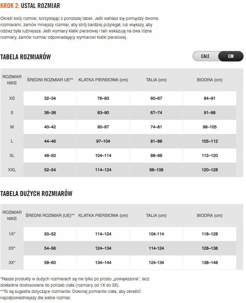
Task: Click the 134–144 chest measurement cell
Action: [x=103, y=263]
